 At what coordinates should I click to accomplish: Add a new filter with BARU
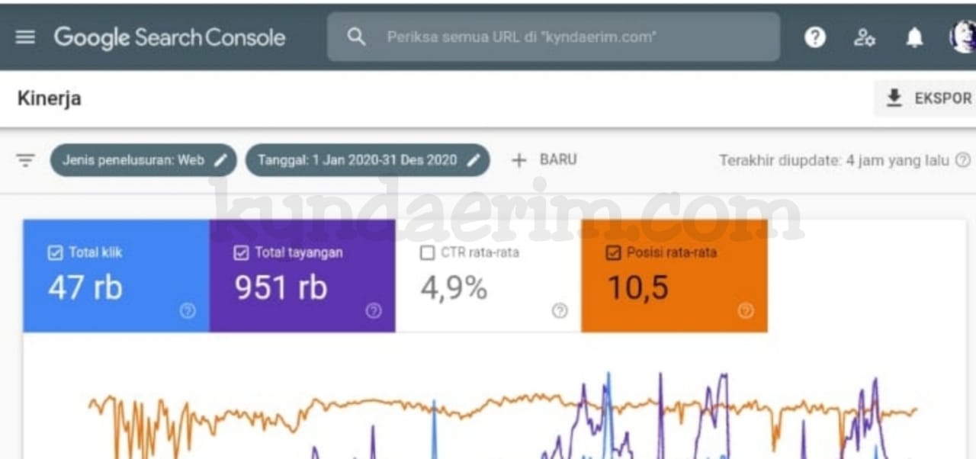tap(544, 160)
